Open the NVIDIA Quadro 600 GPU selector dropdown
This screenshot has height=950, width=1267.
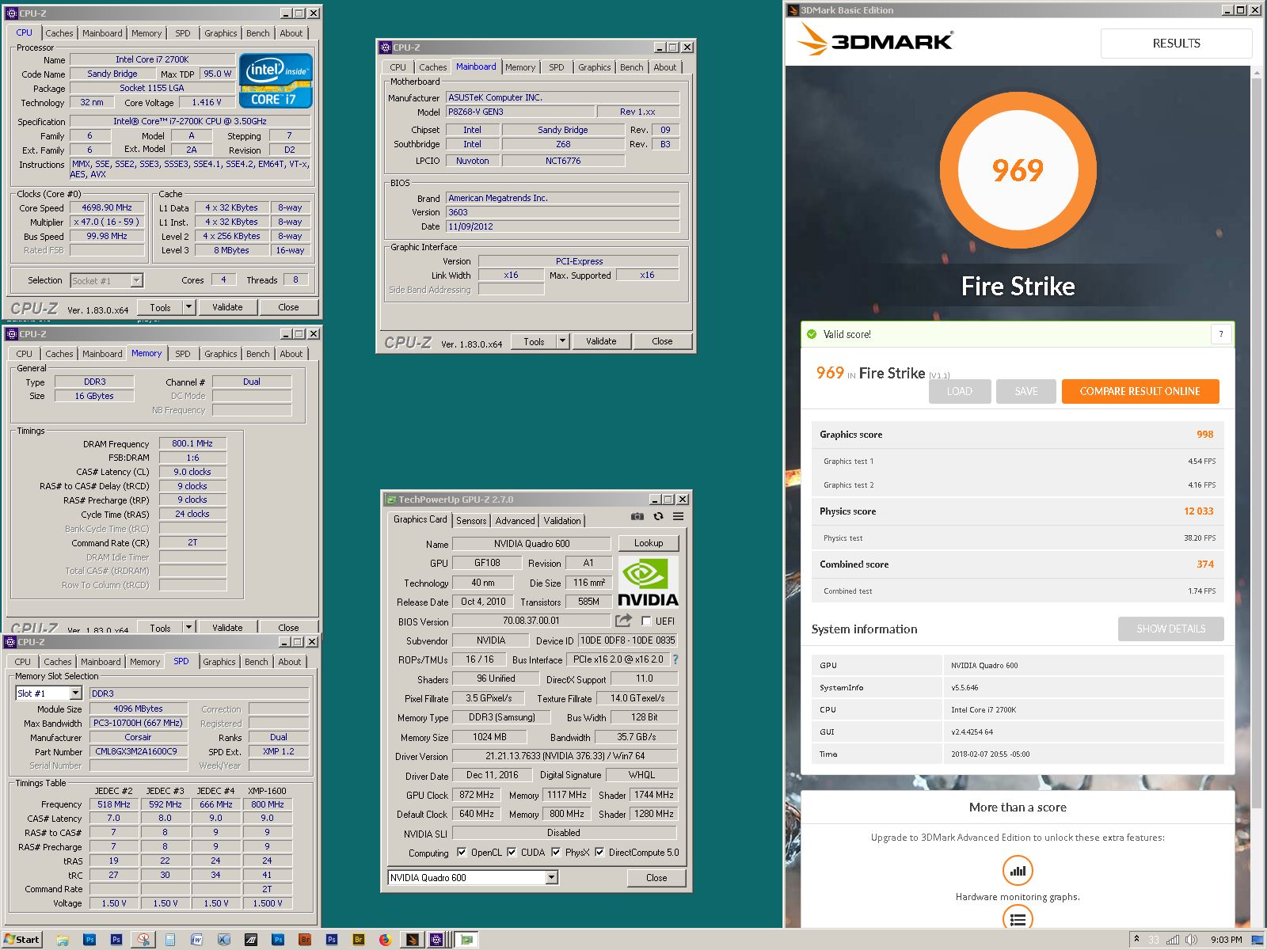point(552,877)
